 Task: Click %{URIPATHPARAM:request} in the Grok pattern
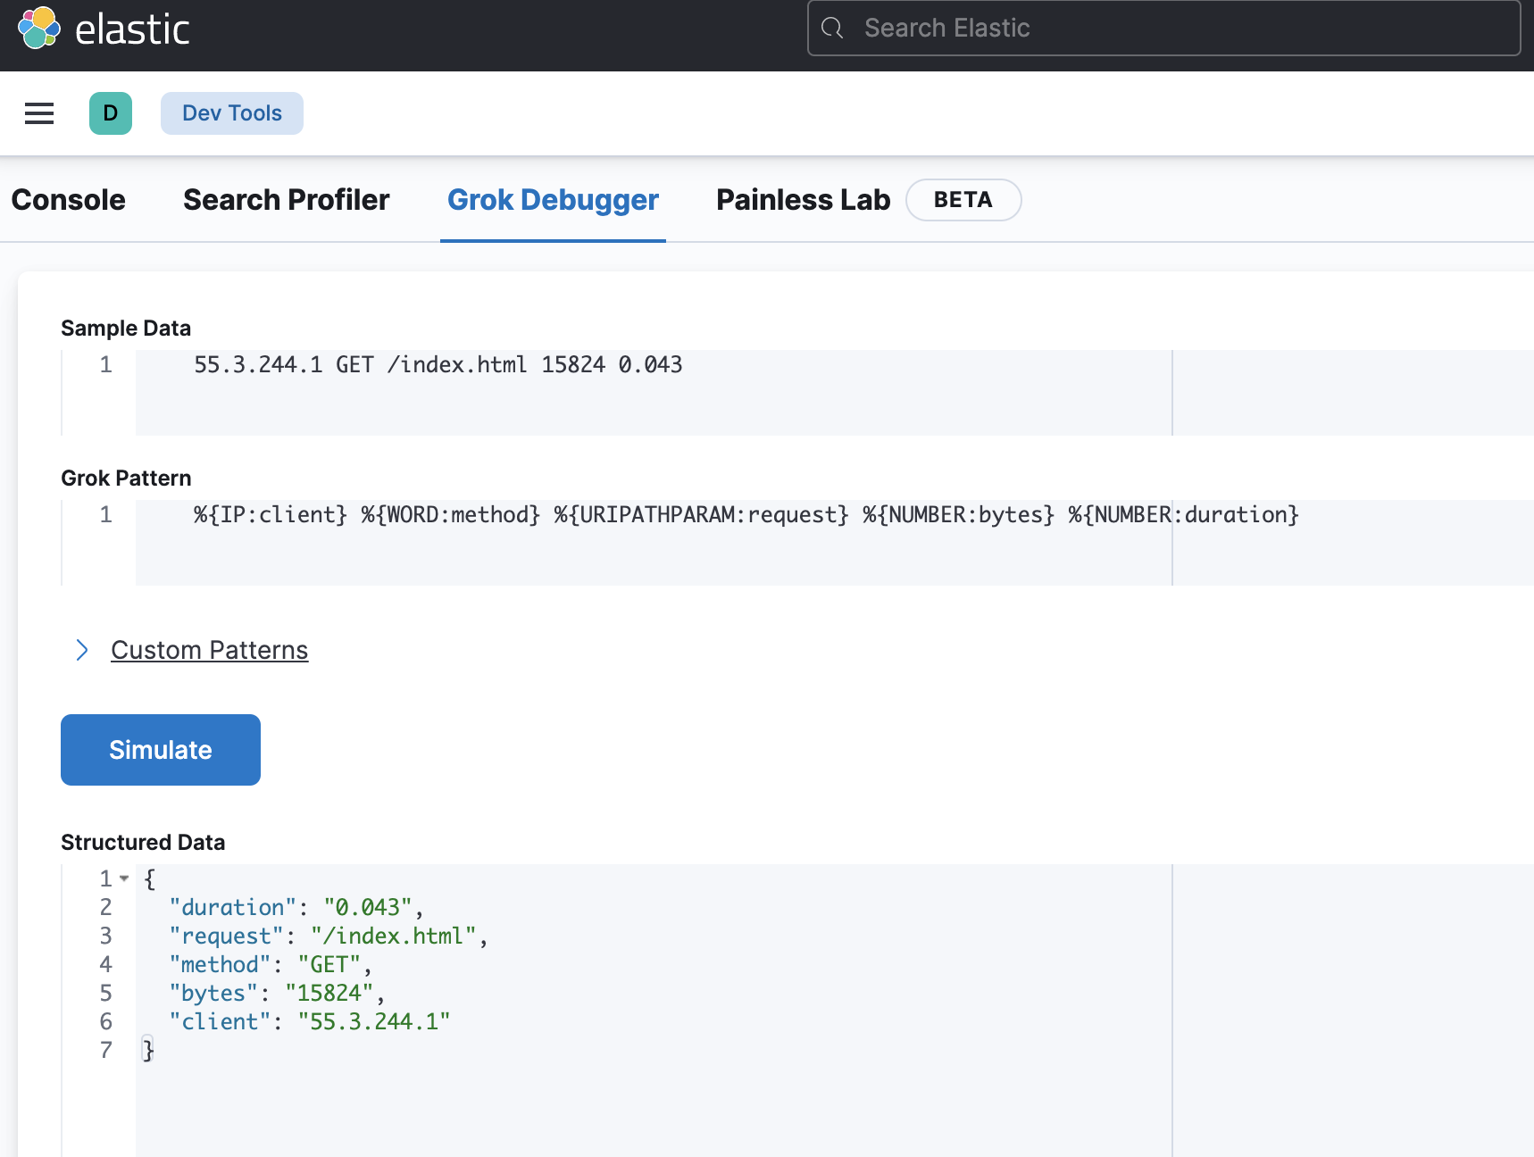pyautogui.click(x=701, y=514)
